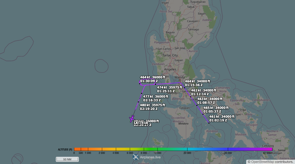Click the 30 000 mark on altitude legend

point(228,153)
